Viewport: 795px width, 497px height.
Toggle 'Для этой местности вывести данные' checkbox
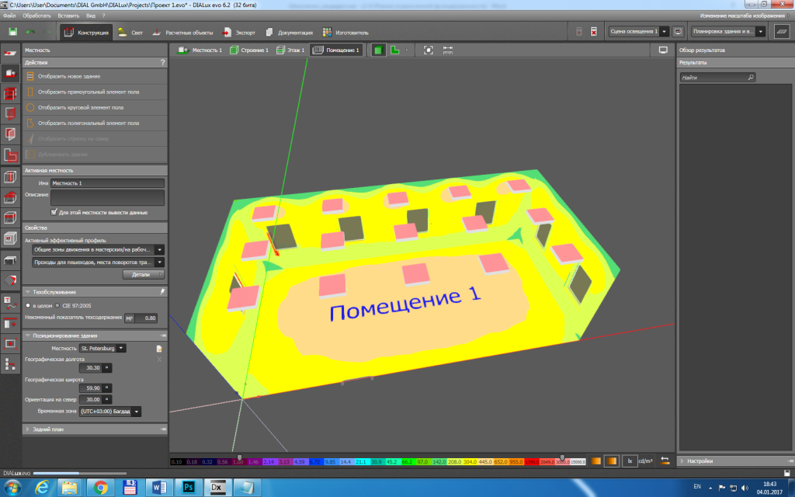(54, 212)
